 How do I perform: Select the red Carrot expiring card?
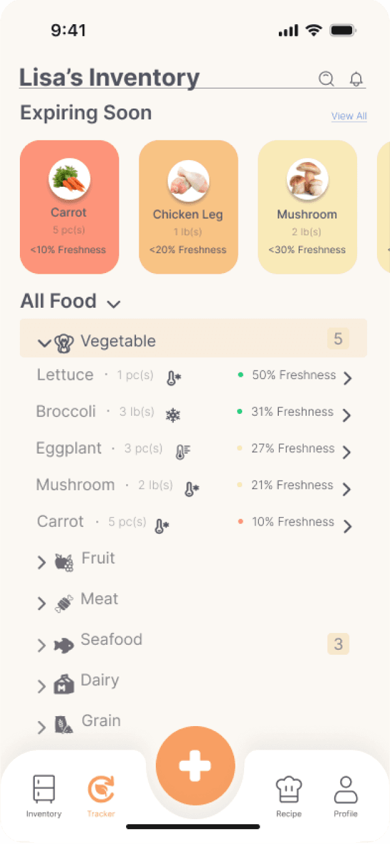point(70,207)
